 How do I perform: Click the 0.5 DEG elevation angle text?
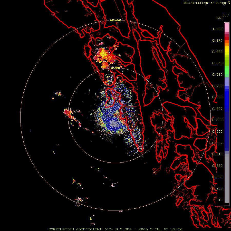(123, 229)
